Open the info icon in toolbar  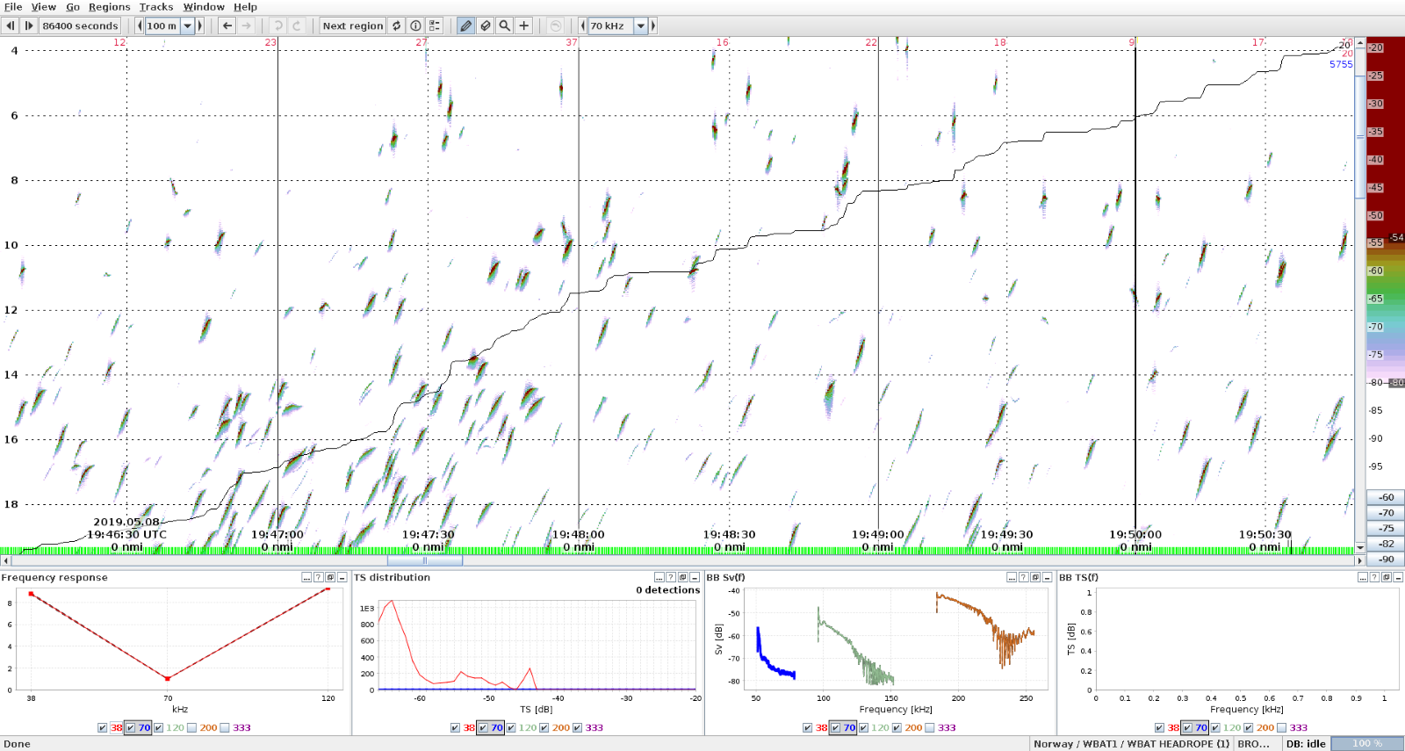click(x=415, y=25)
